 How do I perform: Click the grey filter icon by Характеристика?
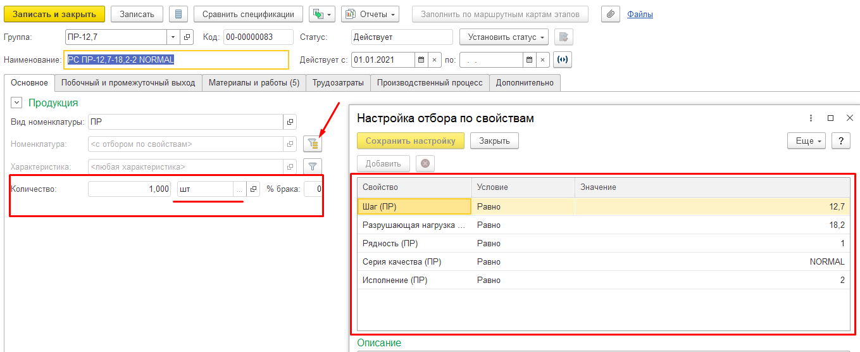click(313, 167)
